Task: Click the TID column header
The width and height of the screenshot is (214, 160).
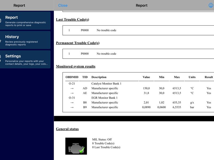Action: [x=85, y=77]
